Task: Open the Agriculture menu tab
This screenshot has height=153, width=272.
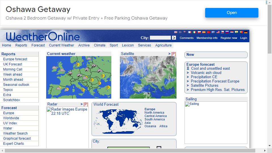Action: pyautogui.click(x=163, y=45)
